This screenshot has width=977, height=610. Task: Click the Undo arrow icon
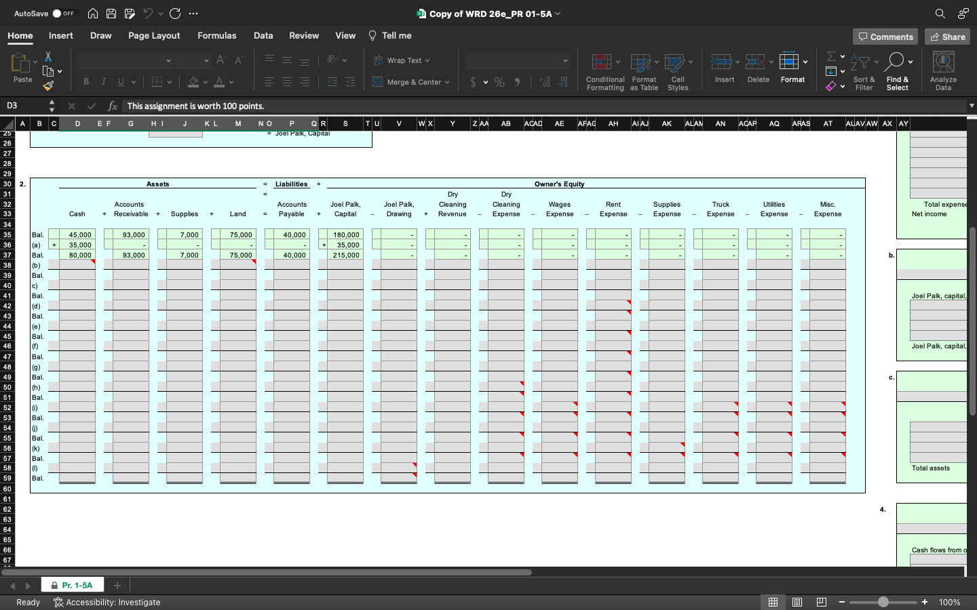(148, 14)
